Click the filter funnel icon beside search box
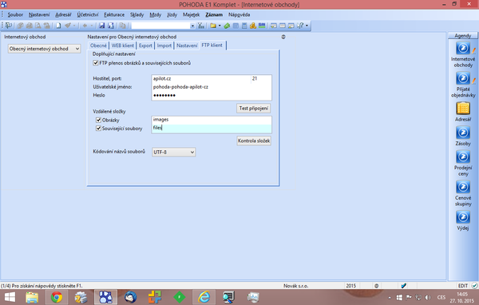This screenshot has height=305, width=479. pyautogui.click(x=200, y=26)
